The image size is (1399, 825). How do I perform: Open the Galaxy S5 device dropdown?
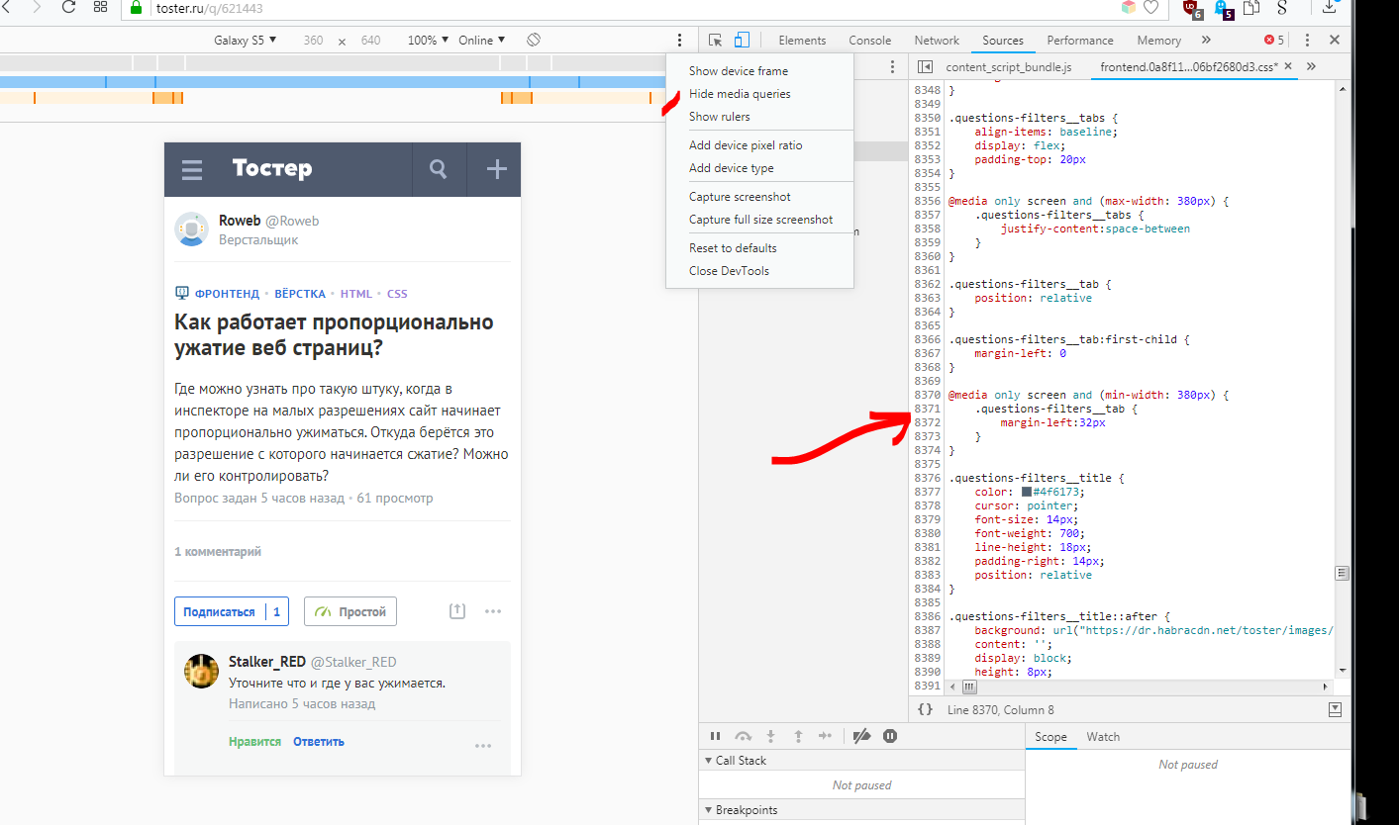point(246,41)
